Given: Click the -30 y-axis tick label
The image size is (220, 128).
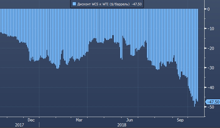Looking at the screenshot, I should (209, 68).
